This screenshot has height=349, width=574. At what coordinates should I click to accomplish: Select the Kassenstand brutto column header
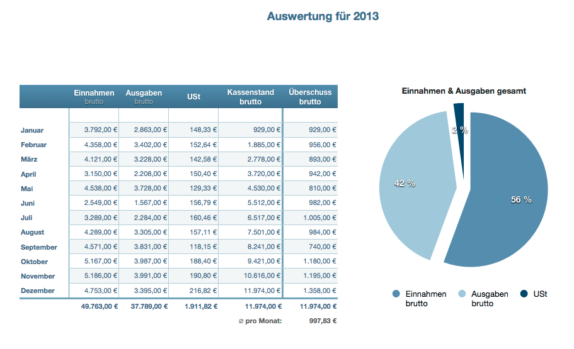[250, 96]
